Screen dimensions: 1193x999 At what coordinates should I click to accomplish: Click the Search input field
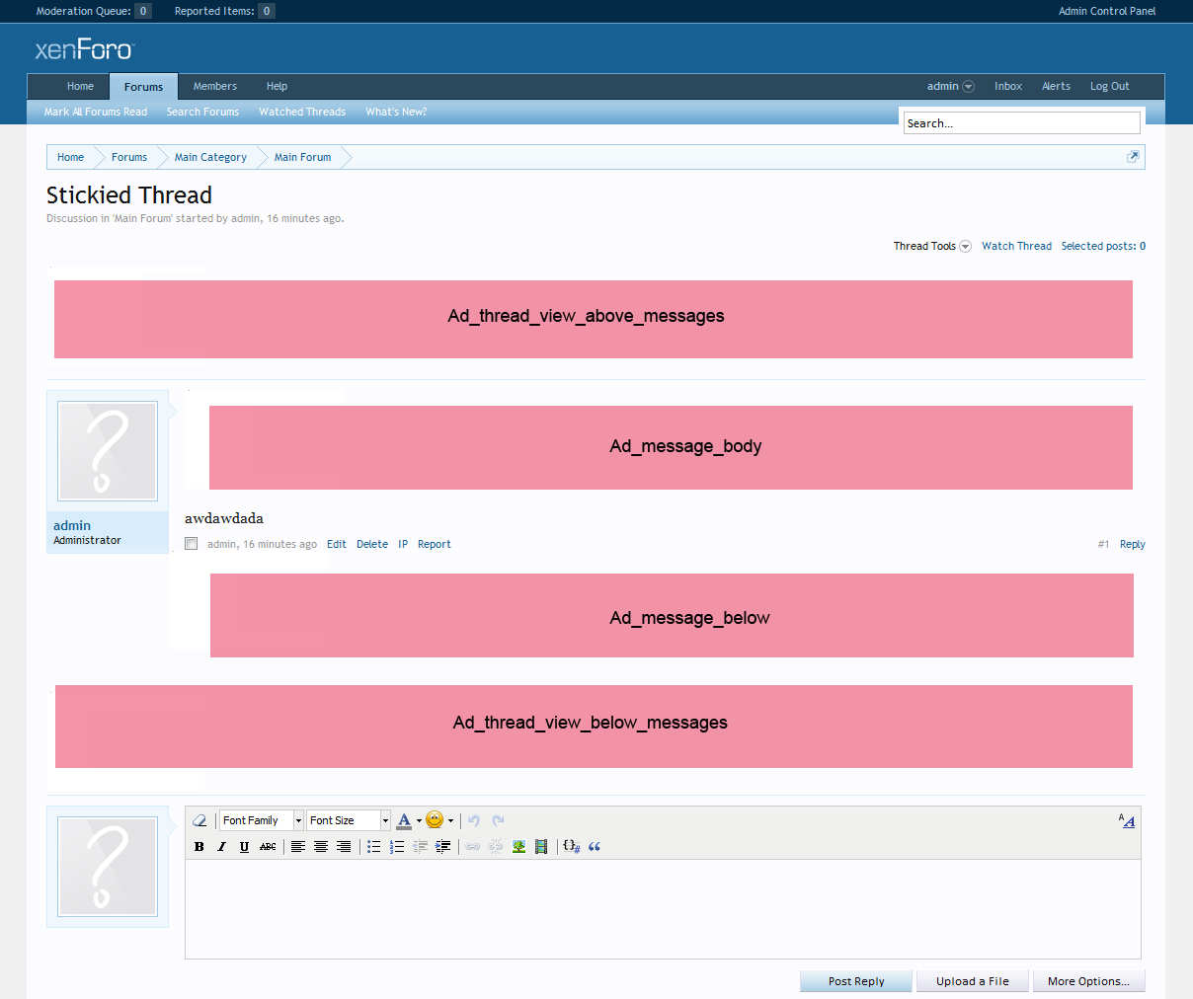point(1021,123)
